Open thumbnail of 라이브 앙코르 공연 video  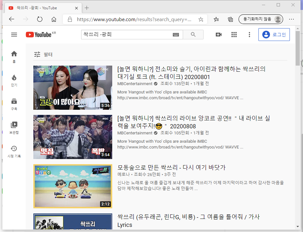click(73, 137)
